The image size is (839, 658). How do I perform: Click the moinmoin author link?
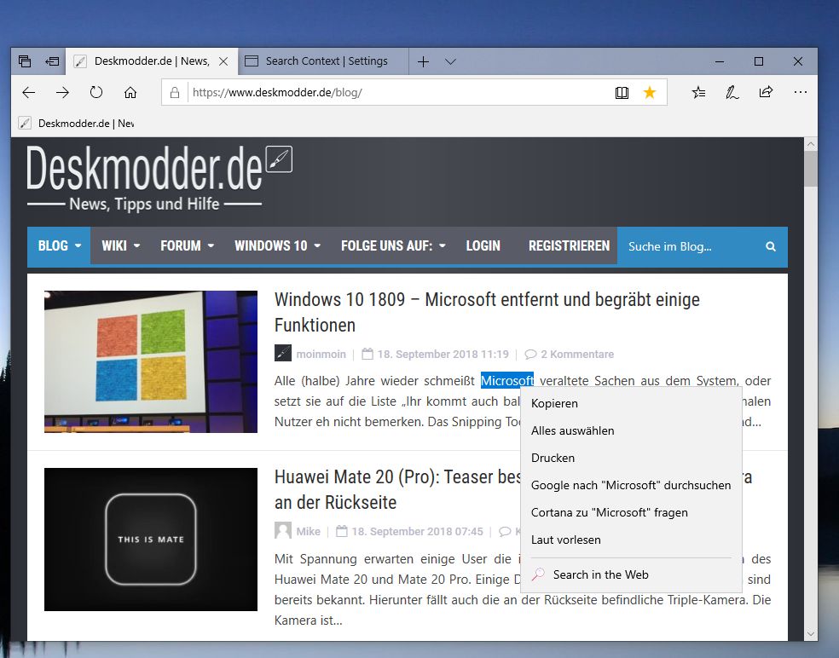click(x=321, y=354)
